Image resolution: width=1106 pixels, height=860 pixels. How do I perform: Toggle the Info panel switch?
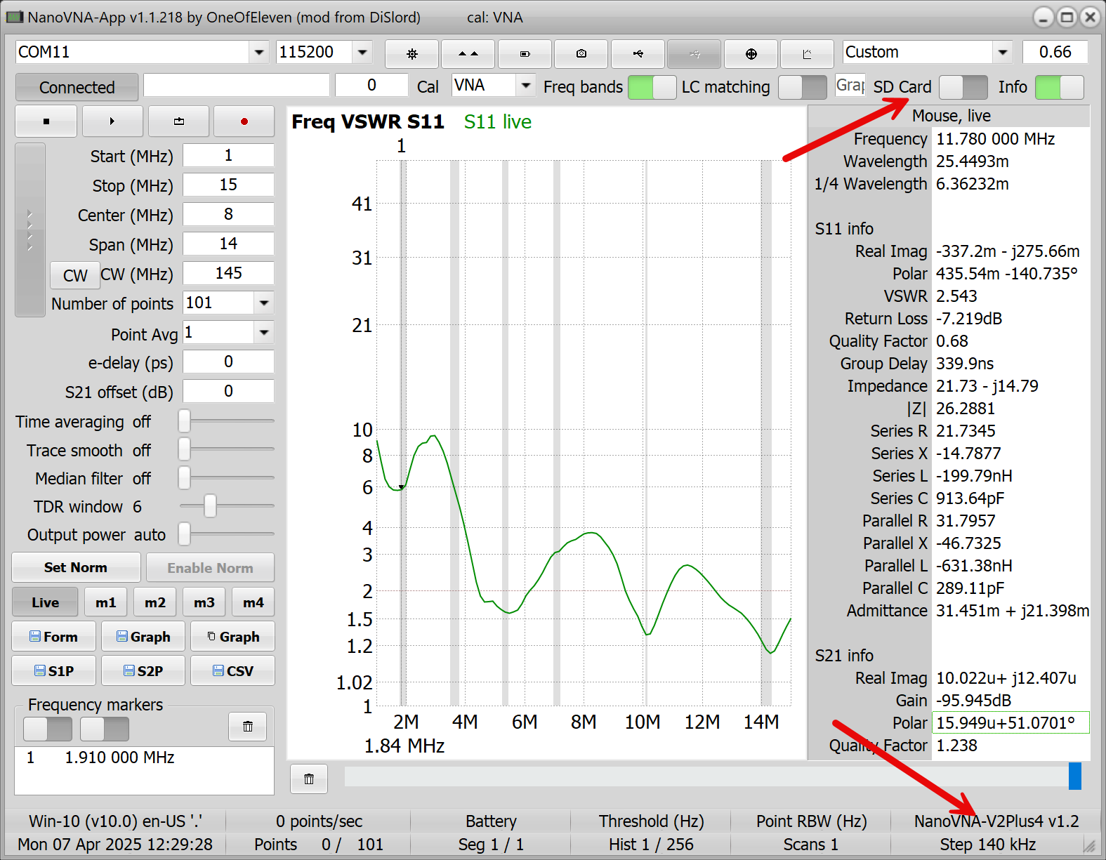coord(1060,87)
